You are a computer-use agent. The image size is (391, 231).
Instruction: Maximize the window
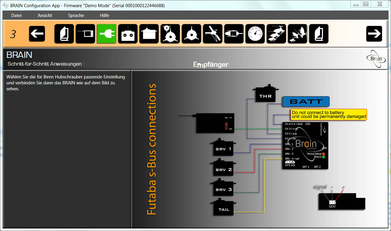pos(366,4)
